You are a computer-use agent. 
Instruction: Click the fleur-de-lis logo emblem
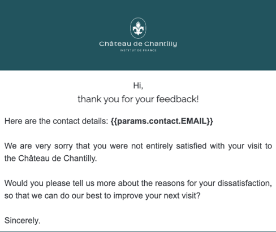[x=138, y=28]
